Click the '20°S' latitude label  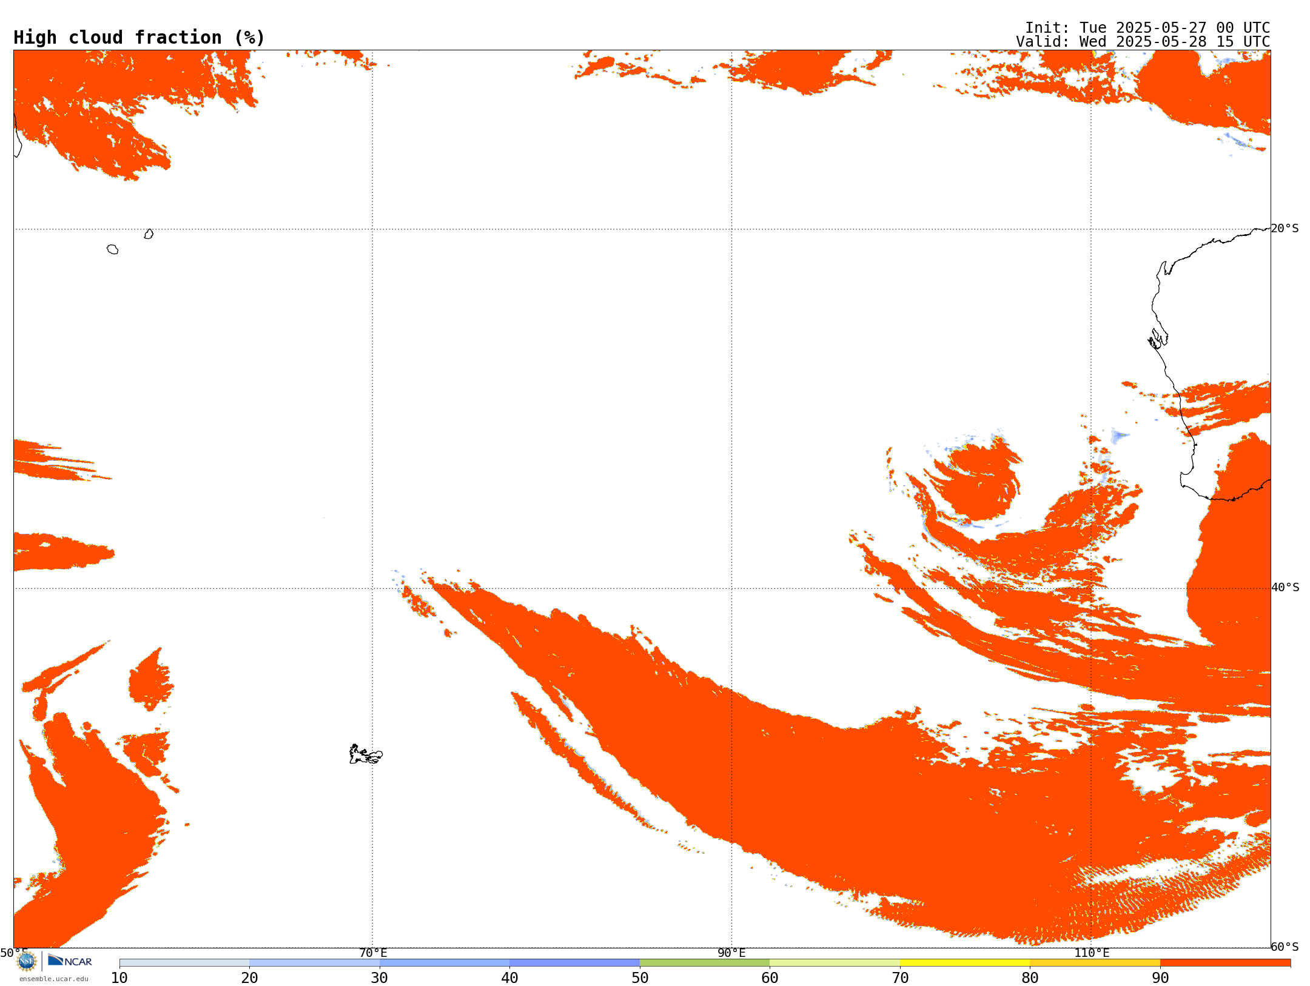tap(1285, 228)
